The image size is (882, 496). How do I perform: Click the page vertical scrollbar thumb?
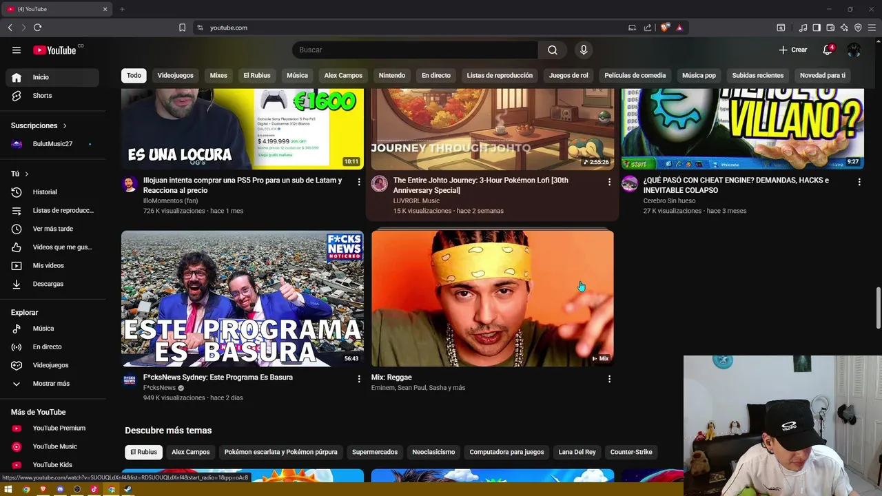(878, 309)
